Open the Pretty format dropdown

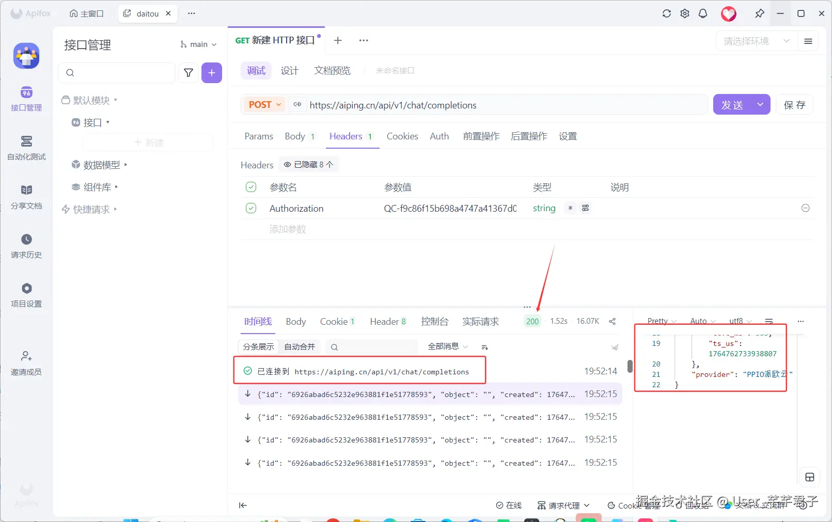pos(662,321)
